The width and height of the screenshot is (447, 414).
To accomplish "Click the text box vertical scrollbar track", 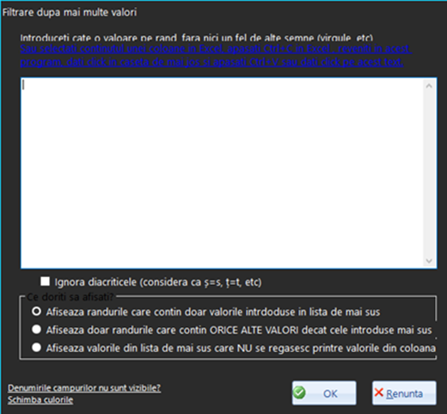I will 429,173.
